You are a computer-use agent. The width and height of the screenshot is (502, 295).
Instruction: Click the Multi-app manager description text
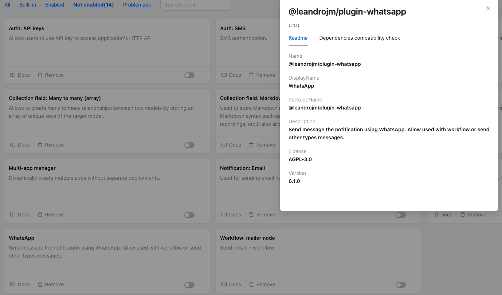click(x=85, y=178)
